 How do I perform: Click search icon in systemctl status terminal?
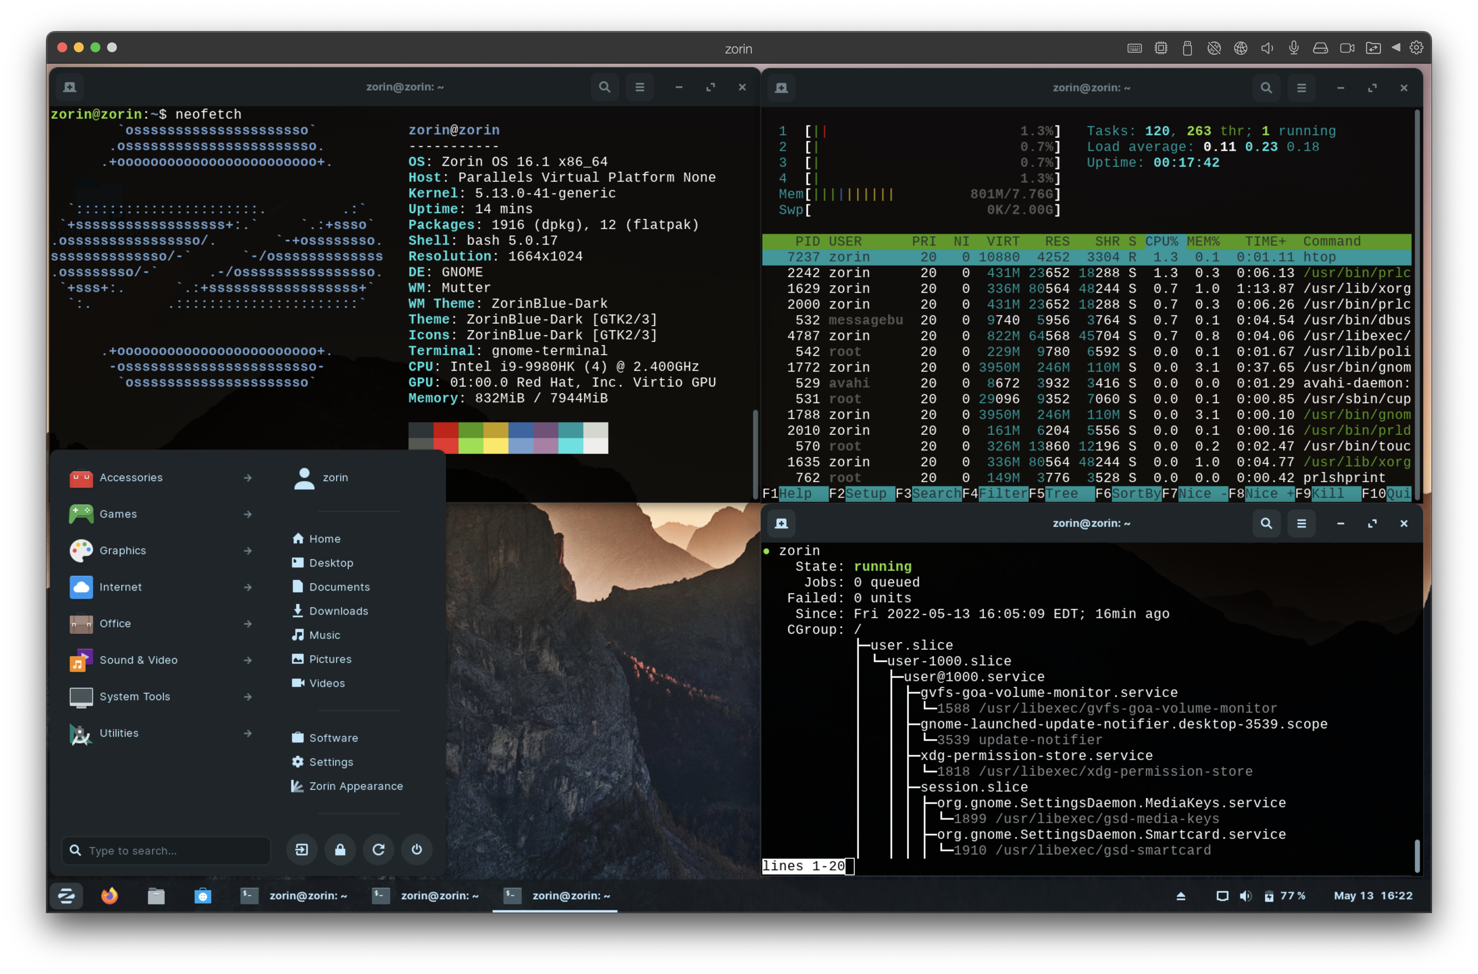[1266, 523]
